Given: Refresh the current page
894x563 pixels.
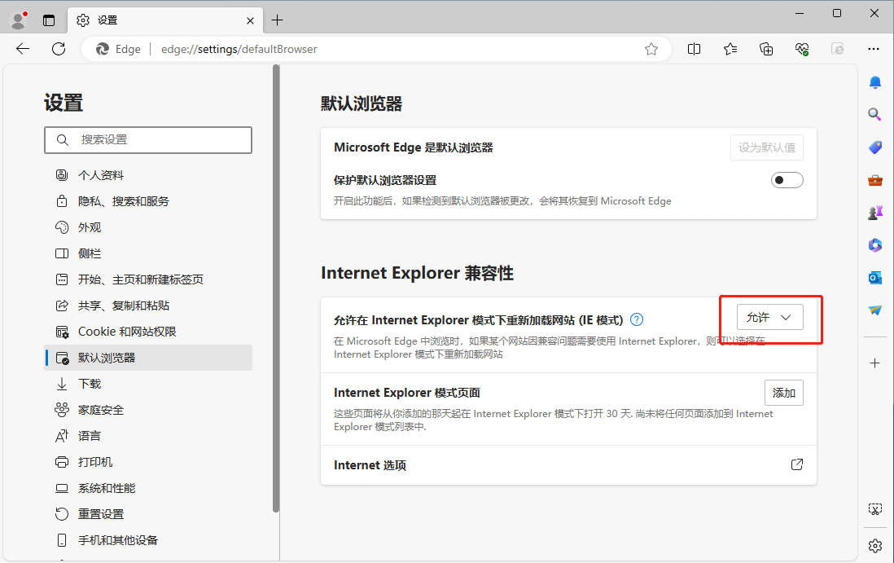Looking at the screenshot, I should [58, 49].
